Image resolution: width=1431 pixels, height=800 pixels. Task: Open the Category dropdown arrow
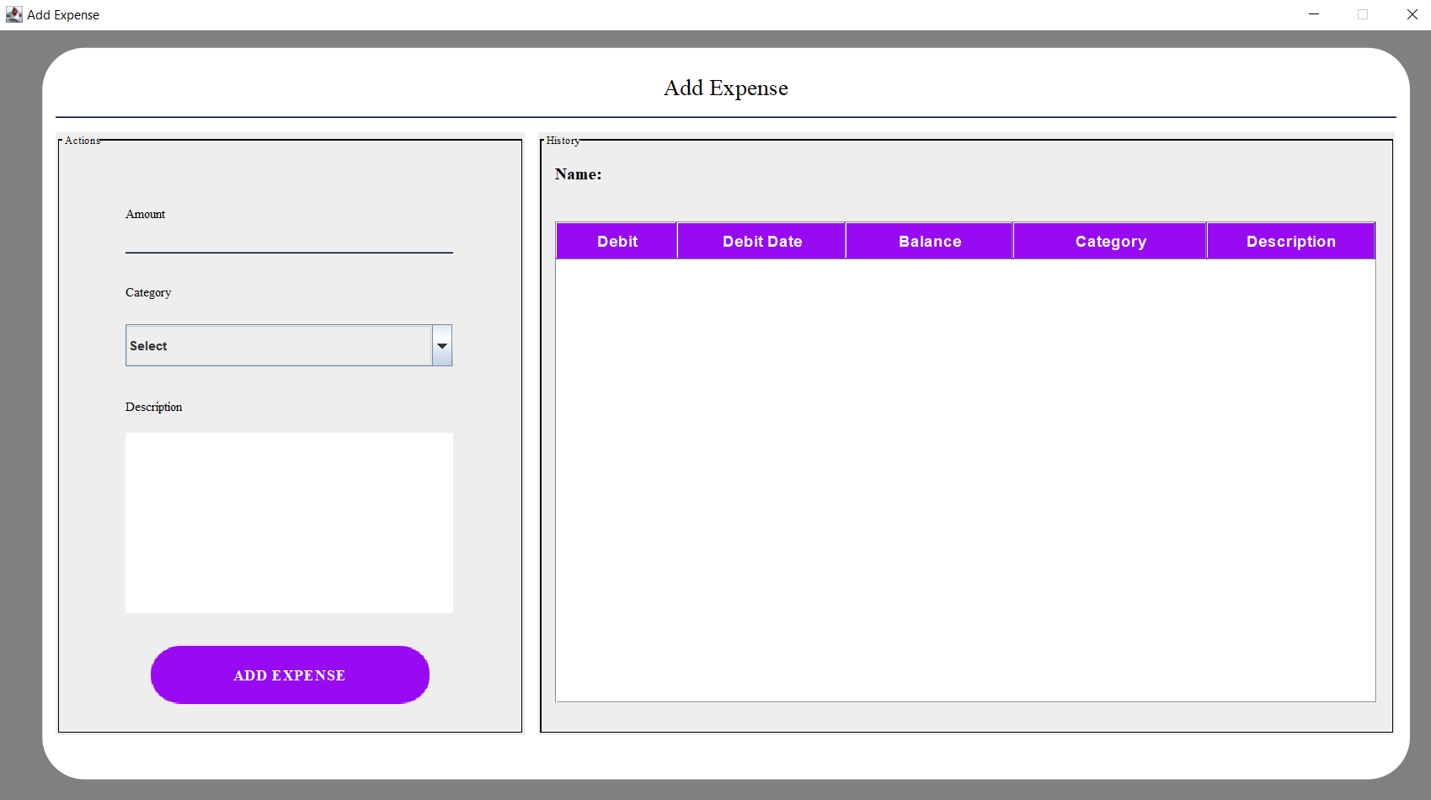coord(442,346)
